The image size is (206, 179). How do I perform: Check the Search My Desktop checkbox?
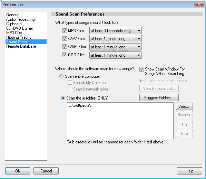coord(70,83)
